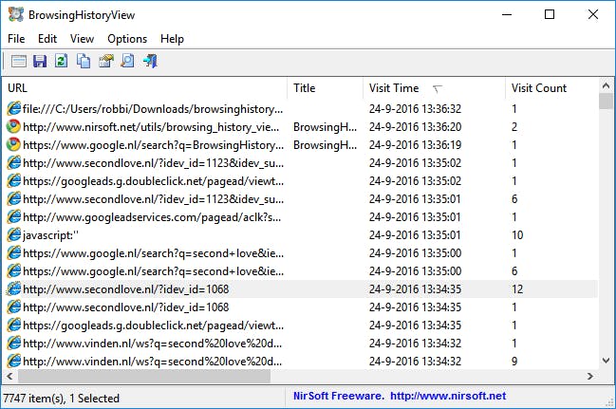
Task: Click the visit count value 2
Action: tap(514, 127)
